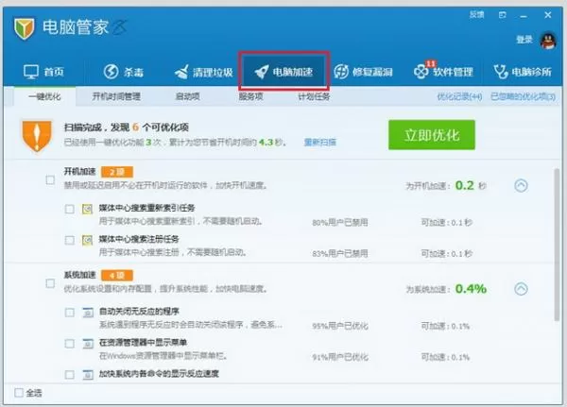The image size is (567, 407).
Task: Open the 清理垃圾 broom icon
Action: [181, 72]
